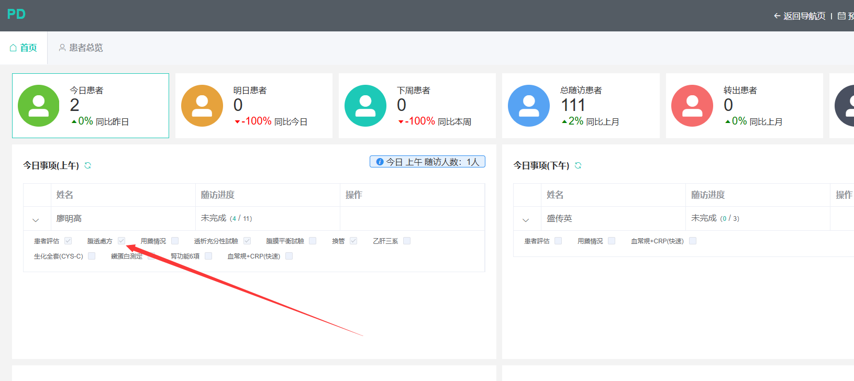The height and width of the screenshot is (381, 854).
Task: Toggle 血常規+CRP(快速) checkbox for 廖明高
Action: (x=289, y=256)
